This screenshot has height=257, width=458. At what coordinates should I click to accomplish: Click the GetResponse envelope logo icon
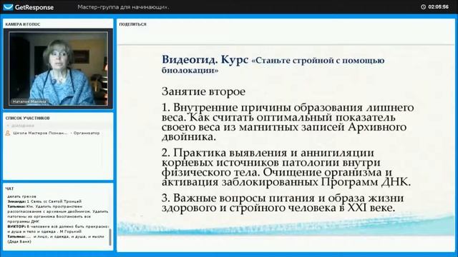tap(8, 7)
